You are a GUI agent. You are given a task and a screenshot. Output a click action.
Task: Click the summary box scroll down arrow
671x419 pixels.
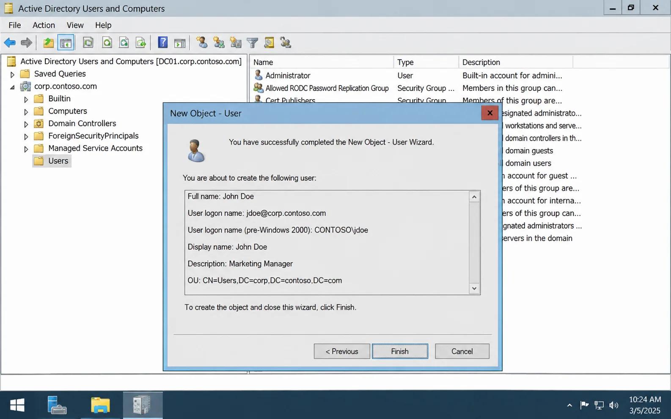[474, 288]
